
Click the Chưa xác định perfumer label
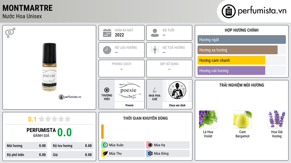coord(177,105)
